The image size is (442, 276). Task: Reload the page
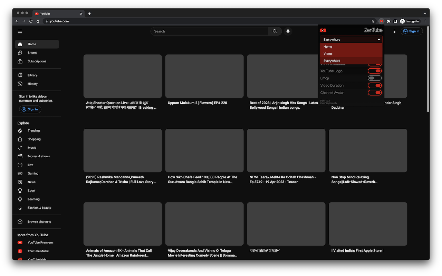(x=31, y=21)
